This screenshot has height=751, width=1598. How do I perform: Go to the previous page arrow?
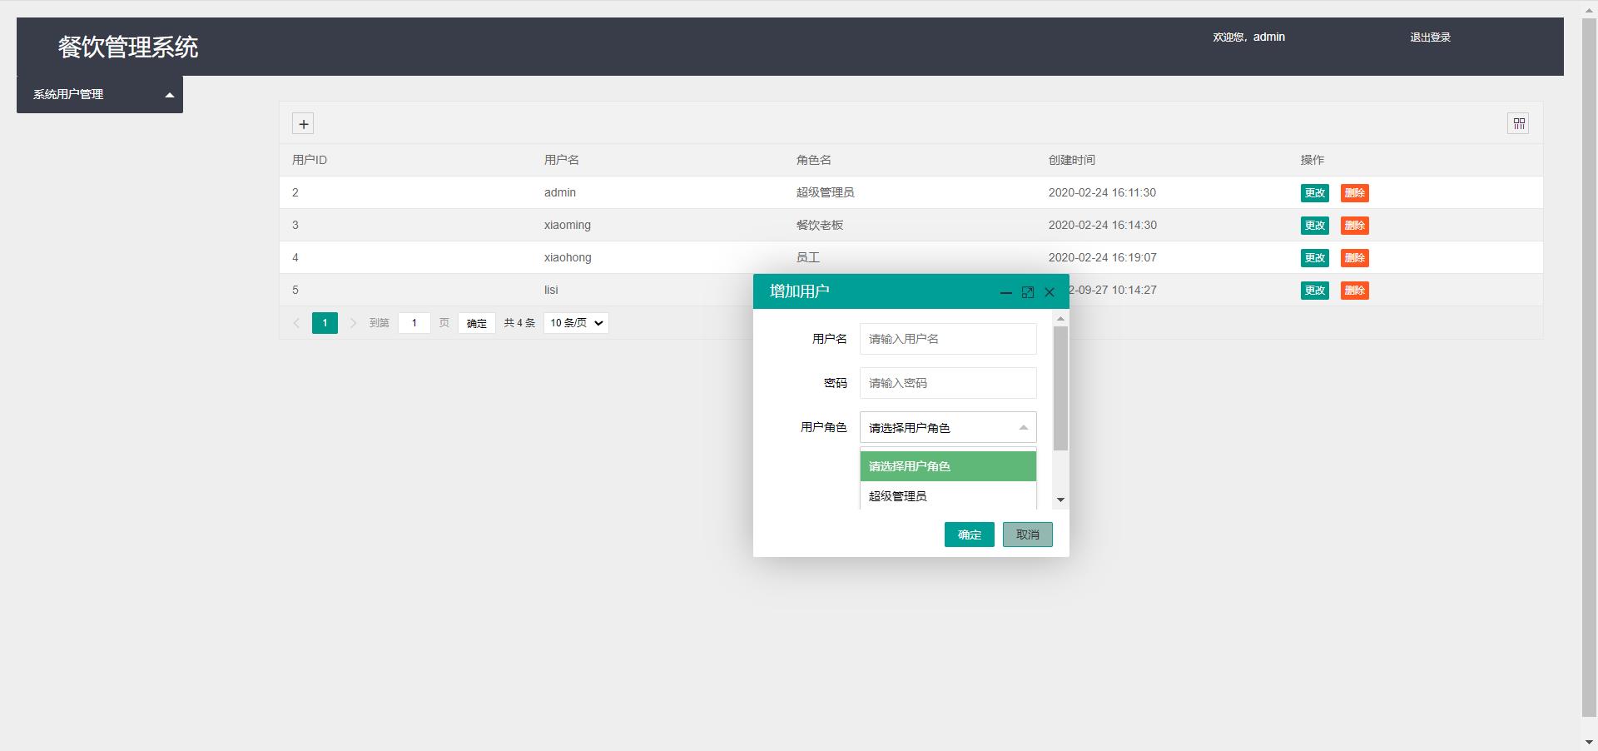[x=296, y=323]
